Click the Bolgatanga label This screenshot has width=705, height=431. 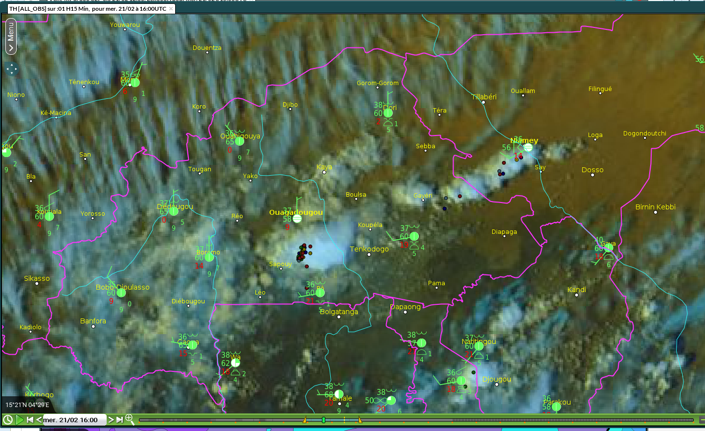click(339, 312)
